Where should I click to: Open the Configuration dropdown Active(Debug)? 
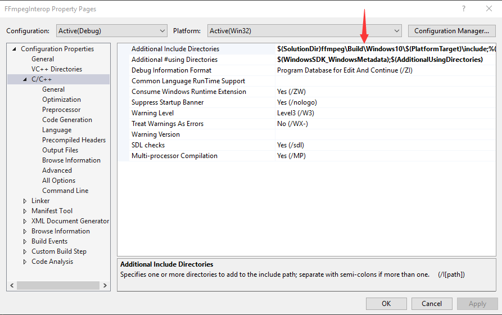(112, 31)
